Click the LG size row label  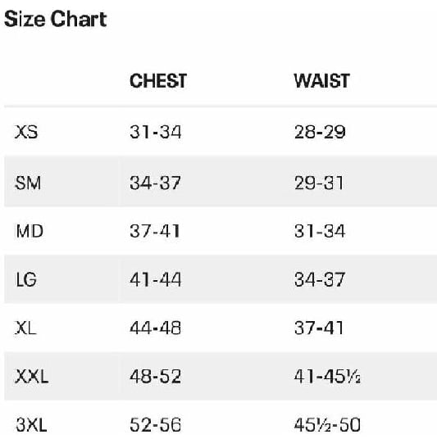pyautogui.click(x=26, y=279)
